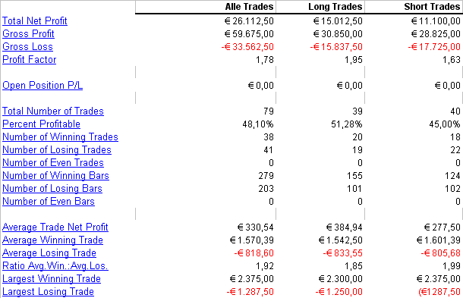The width and height of the screenshot is (463, 298).
Task: Click Number of Winning Bars link
Action: [56, 176]
